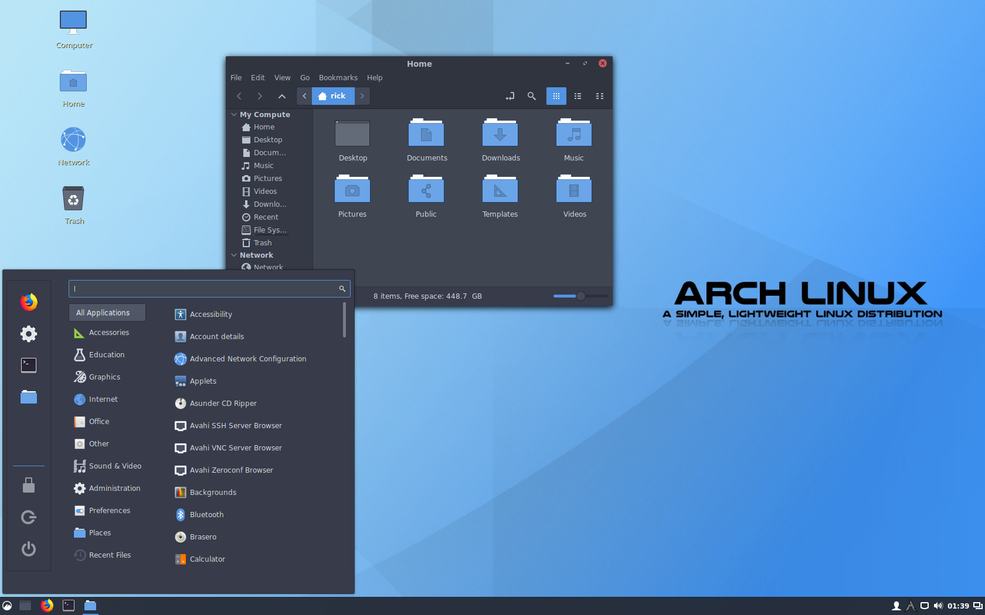This screenshot has height=615, width=985.
Task: Select the Graphics category
Action: 107,377
